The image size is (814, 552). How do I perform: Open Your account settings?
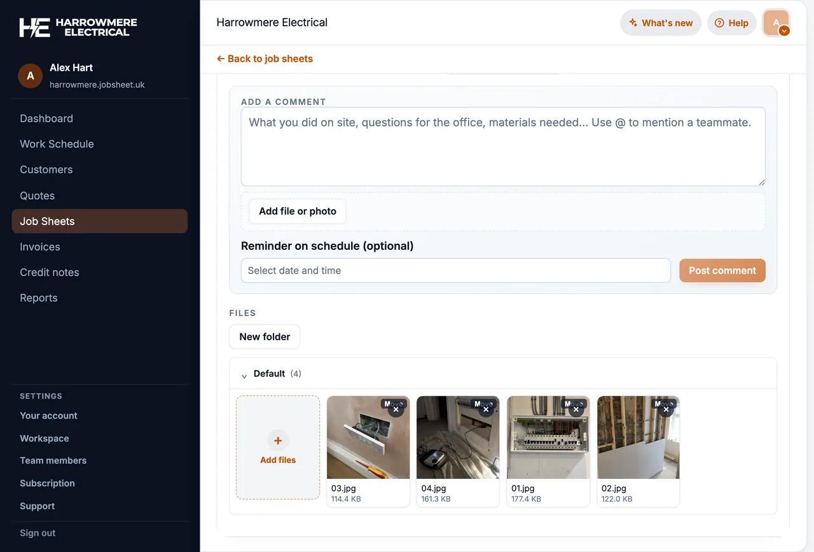coord(48,416)
